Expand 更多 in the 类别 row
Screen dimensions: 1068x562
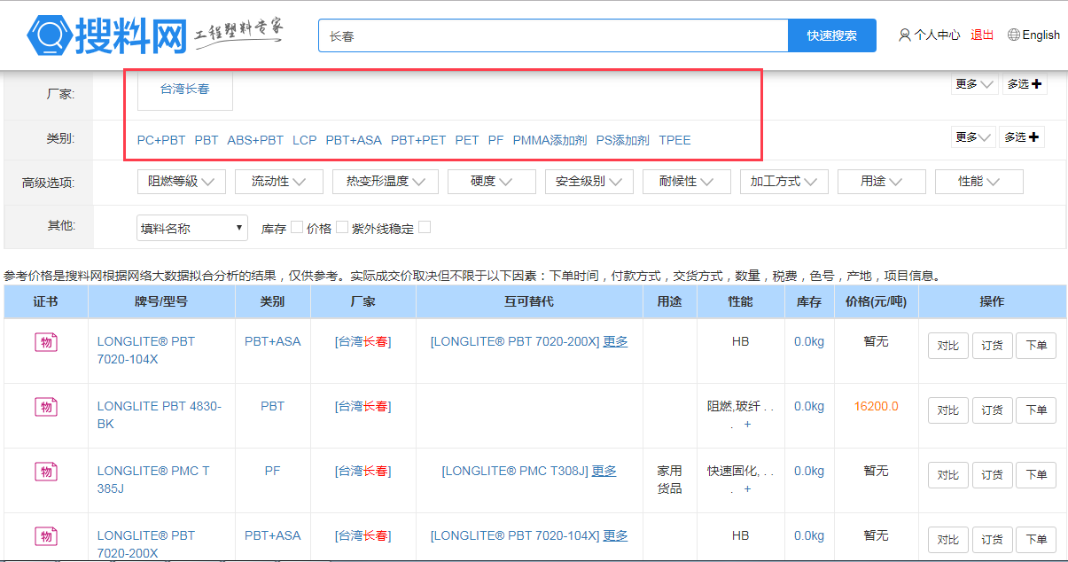[974, 137]
